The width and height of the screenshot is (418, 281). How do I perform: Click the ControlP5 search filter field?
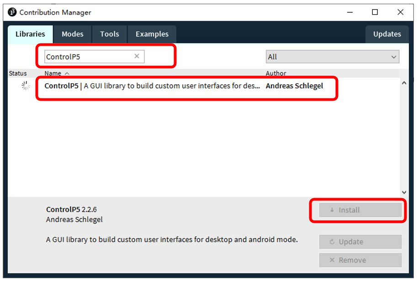tap(95, 57)
